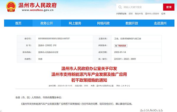Image resolution: width=177 pixels, height=112 pixels.
Task: Open the 网上服务 navigation tab
Action: coord(75,23)
